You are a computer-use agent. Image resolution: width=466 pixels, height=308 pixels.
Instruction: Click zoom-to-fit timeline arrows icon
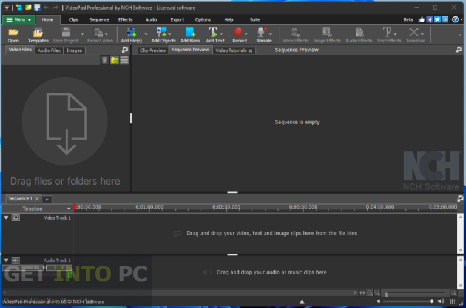click(362, 293)
